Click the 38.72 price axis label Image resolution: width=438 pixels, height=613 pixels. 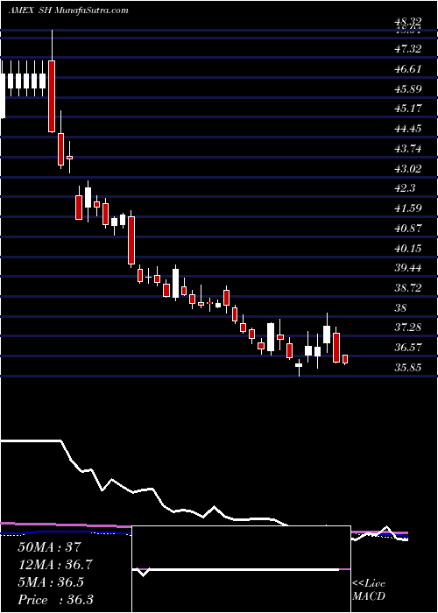(x=408, y=288)
